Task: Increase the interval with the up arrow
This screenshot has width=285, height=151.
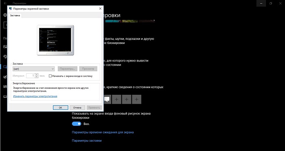Action: pyautogui.click(x=37, y=74)
